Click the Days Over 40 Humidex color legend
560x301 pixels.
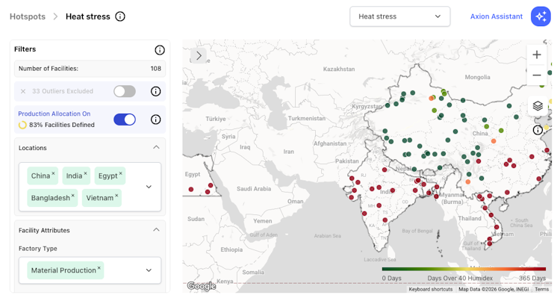click(464, 269)
